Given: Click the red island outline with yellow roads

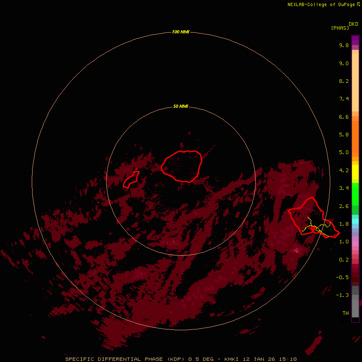Looking at the screenshot, I should click(x=313, y=218).
